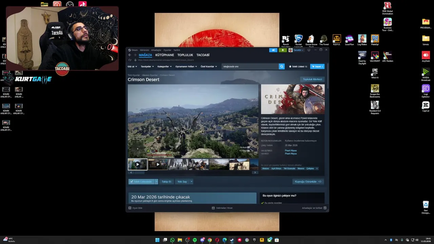
Task: Launch CapCut desktop shortcut
Action: pos(426,107)
